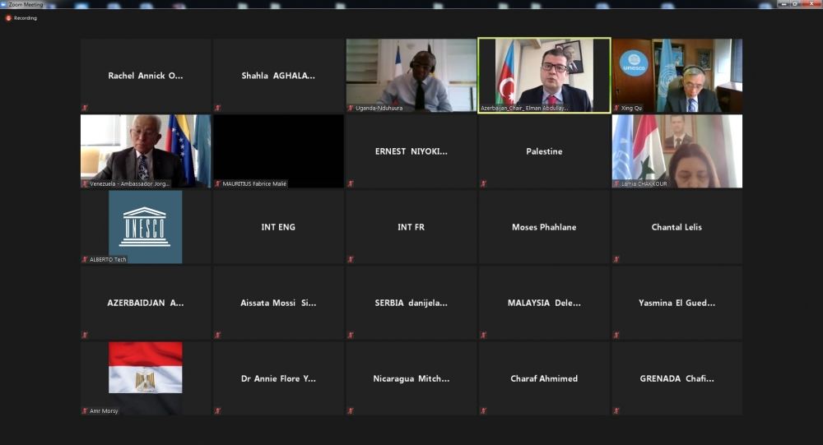
Task: Click the Zoom app icon in title bar
Action: [x=4, y=4]
